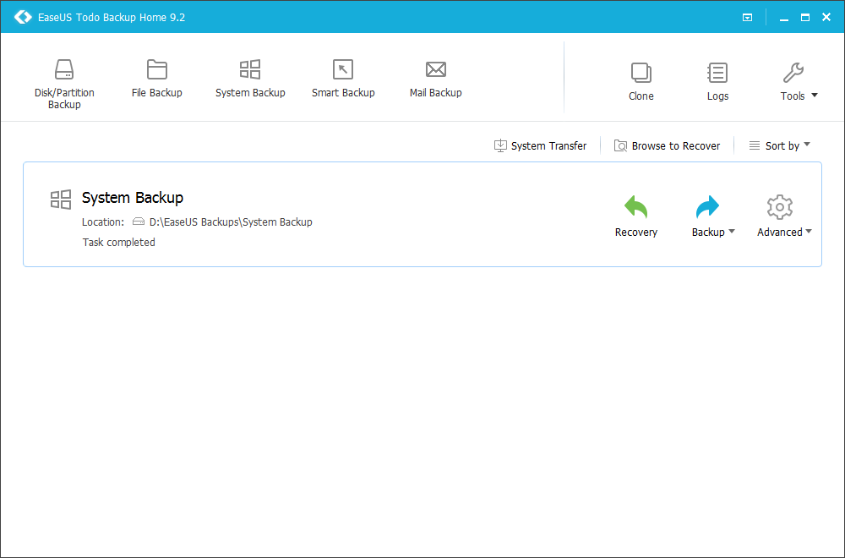The image size is (845, 558).
Task: View the Logs
Action: point(717,81)
